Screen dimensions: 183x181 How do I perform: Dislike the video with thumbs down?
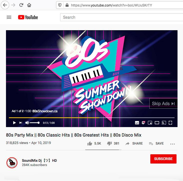pyautogui.click(x=113, y=143)
